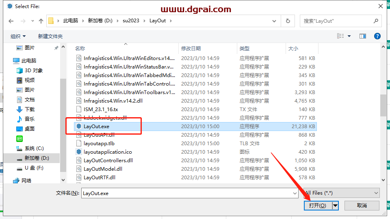Refresh the LayOut folder view

click(x=288, y=21)
